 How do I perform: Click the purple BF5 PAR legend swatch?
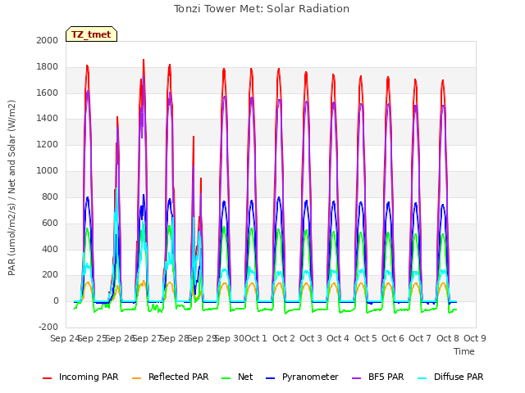pos(357,378)
